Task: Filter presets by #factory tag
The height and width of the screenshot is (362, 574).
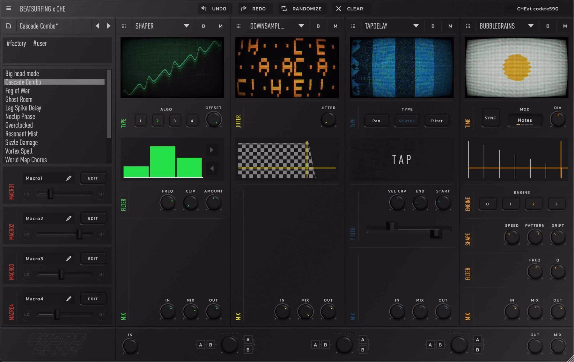Action: click(16, 43)
